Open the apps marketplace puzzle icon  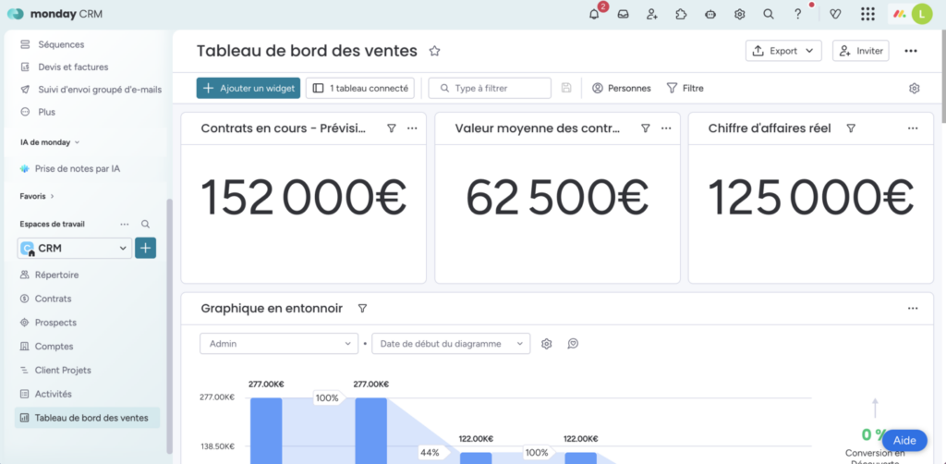pos(681,14)
